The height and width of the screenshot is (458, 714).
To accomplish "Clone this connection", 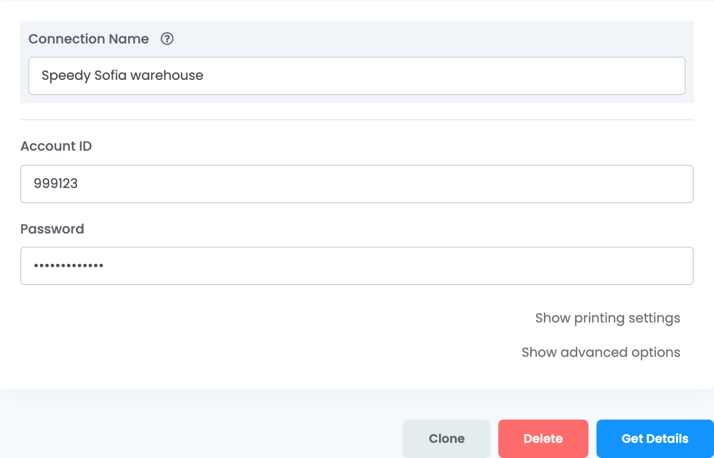I will pyautogui.click(x=447, y=439).
